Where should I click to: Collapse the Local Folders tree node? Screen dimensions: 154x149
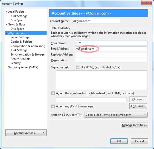coord(7,12)
